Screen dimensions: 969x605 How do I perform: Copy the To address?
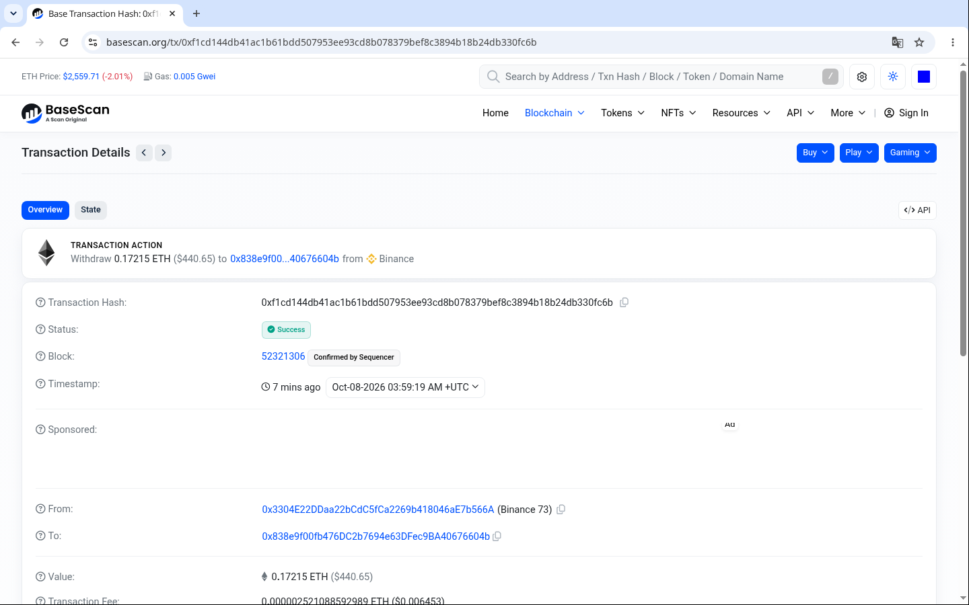click(x=497, y=536)
